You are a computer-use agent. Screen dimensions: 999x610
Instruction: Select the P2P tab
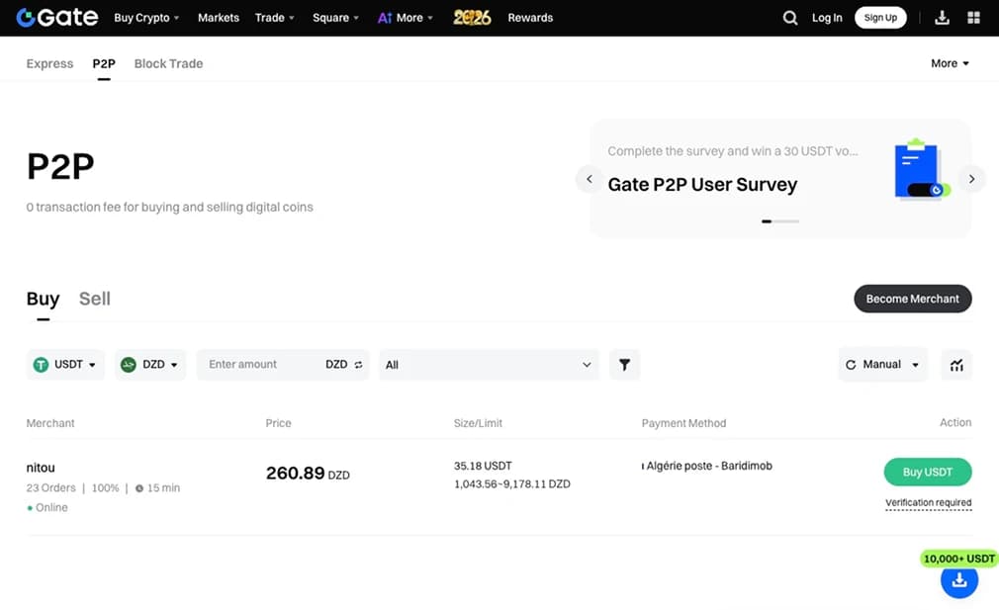pos(104,63)
